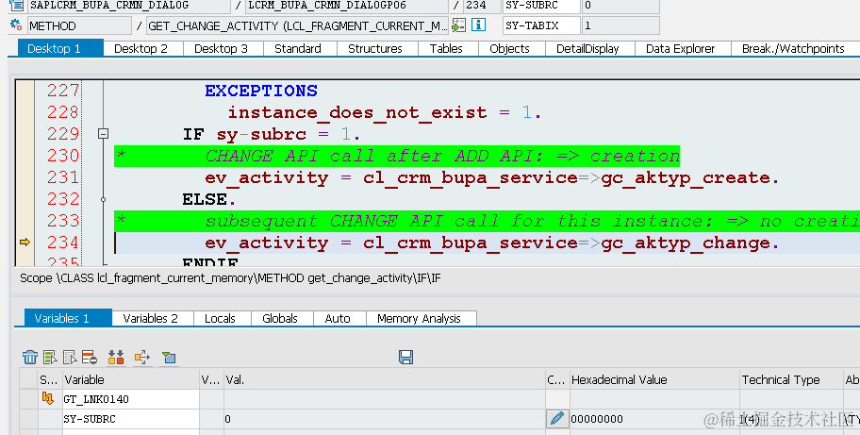Open the Objects tab
This screenshot has height=435, width=860.
(x=509, y=48)
